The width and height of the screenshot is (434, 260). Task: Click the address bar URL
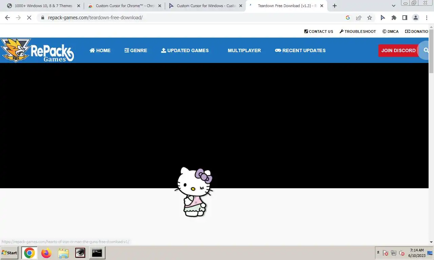[x=95, y=18]
